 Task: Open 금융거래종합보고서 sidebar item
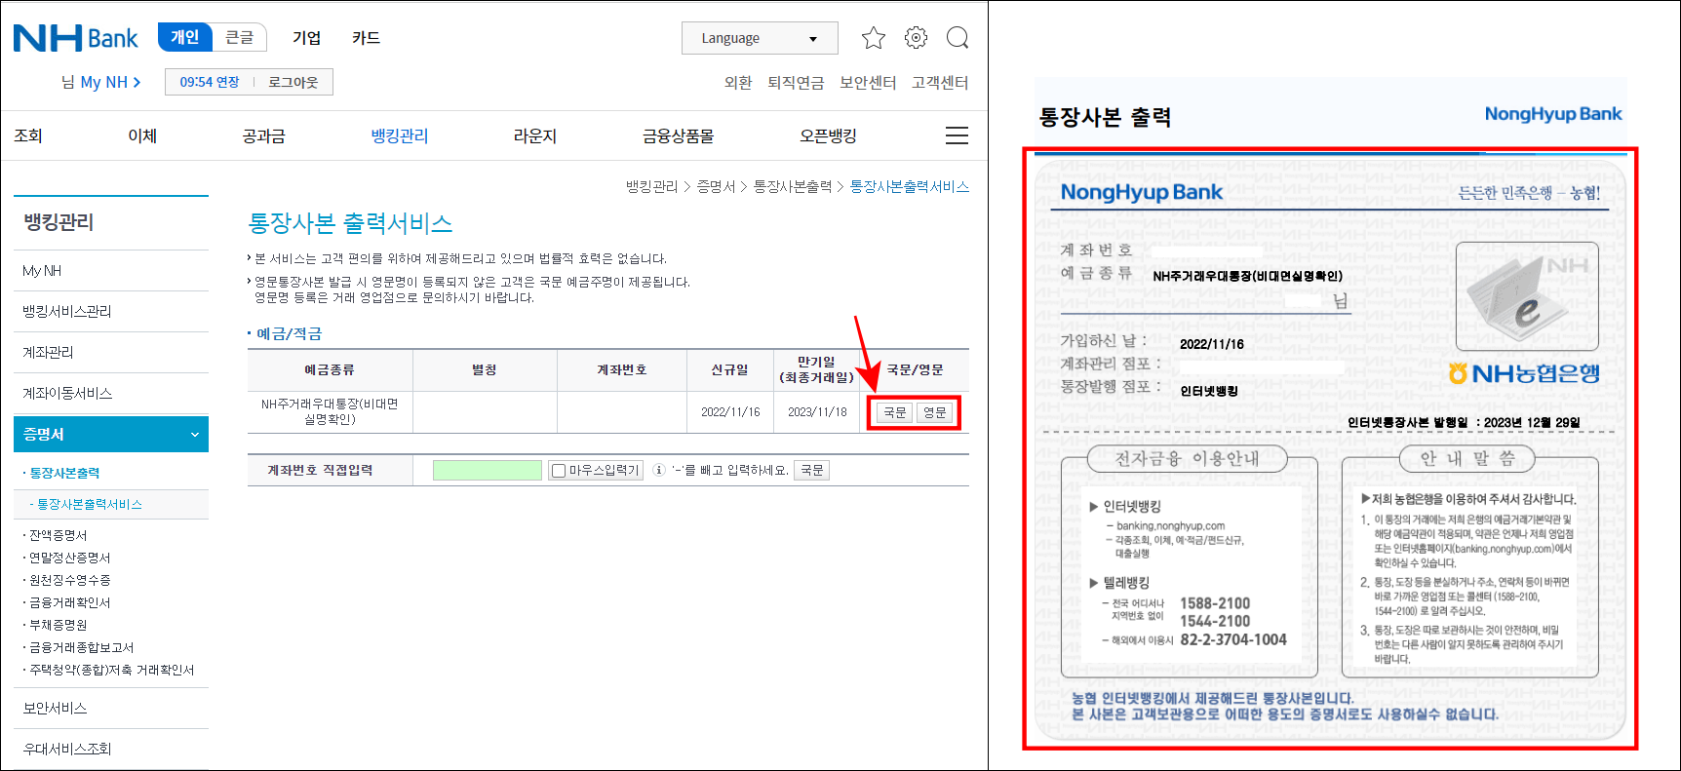(81, 647)
